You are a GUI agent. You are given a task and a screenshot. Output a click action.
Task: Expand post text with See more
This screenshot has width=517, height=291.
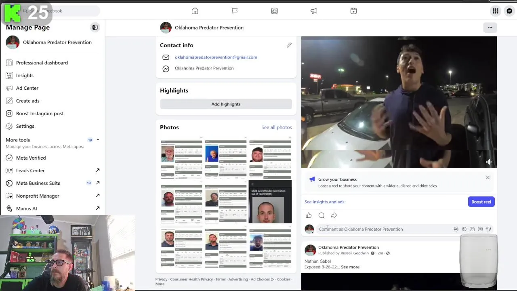pyautogui.click(x=350, y=267)
